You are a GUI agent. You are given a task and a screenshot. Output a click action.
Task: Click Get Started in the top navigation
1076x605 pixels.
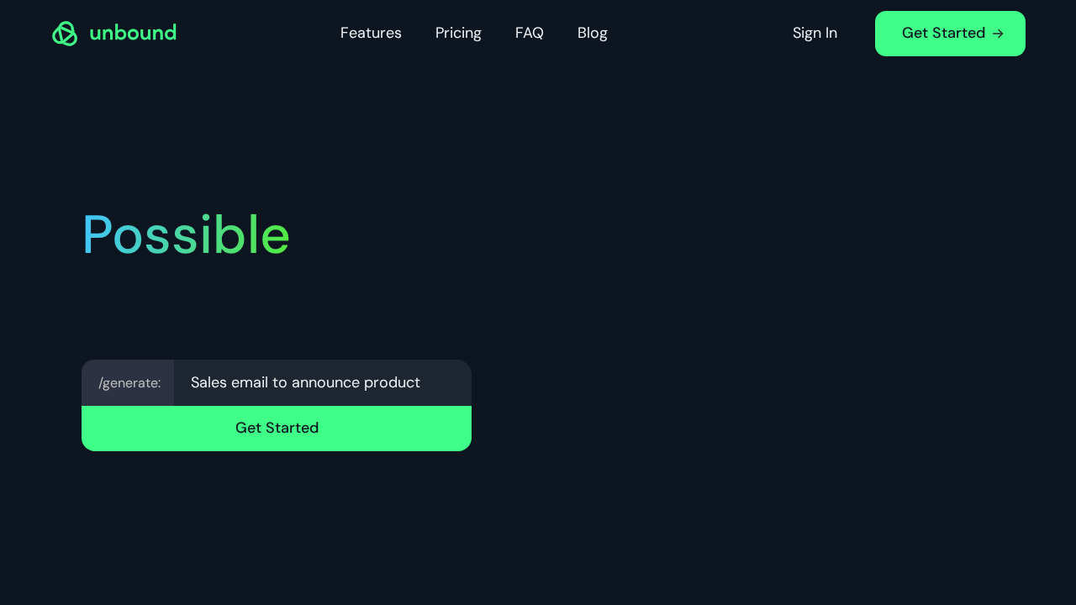[x=950, y=34]
